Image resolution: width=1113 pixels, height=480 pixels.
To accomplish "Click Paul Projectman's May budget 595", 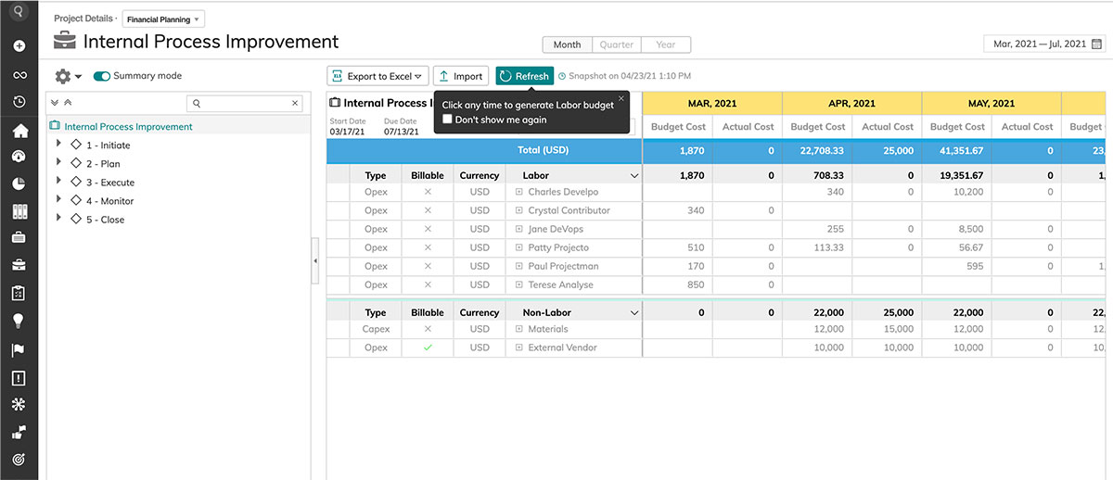I will [975, 266].
